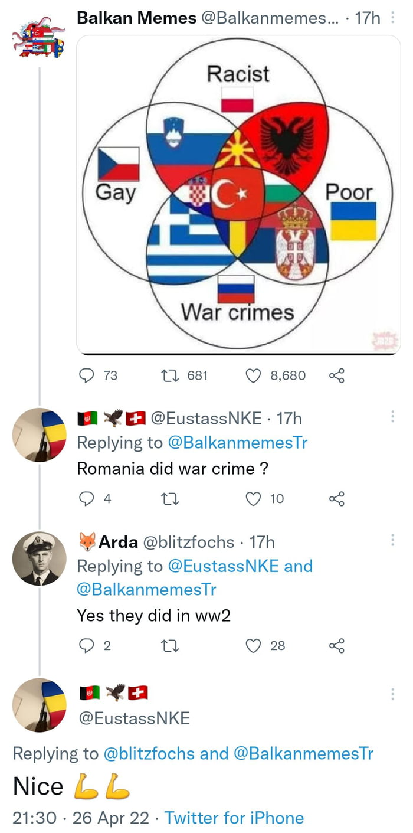The image size is (413, 833).
Task: Click the reply icon on EustassNKE's question
Action: [88, 499]
